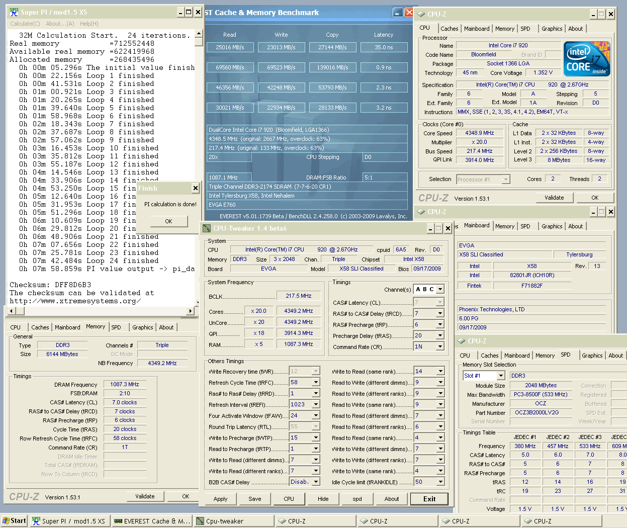
Task: Expand the Idle Cycle limit (tRANKIDLE) dropdown
Action: 440,482
